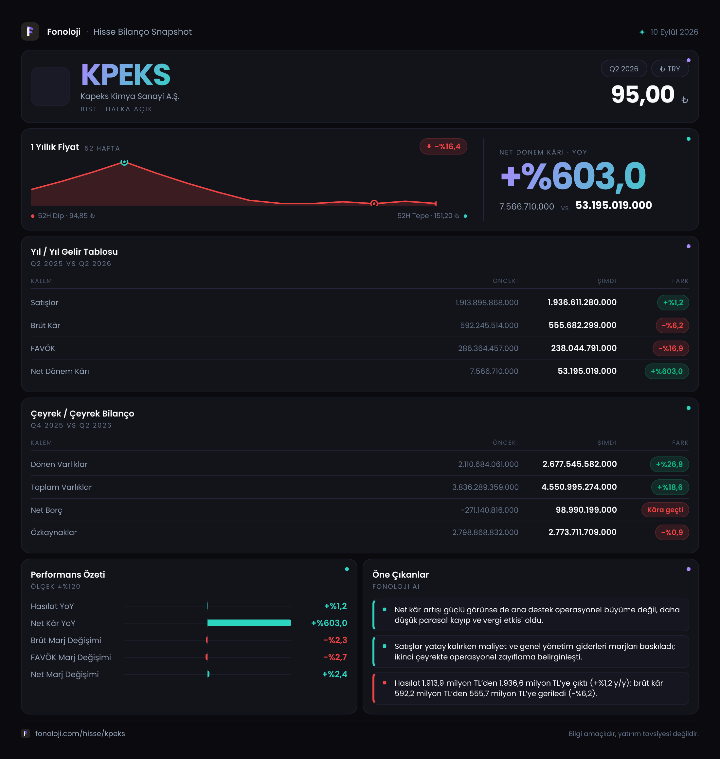Image resolution: width=720 pixels, height=759 pixels.
Task: Click the -%16,9 badge in FAVÖK row
Action: [671, 348]
